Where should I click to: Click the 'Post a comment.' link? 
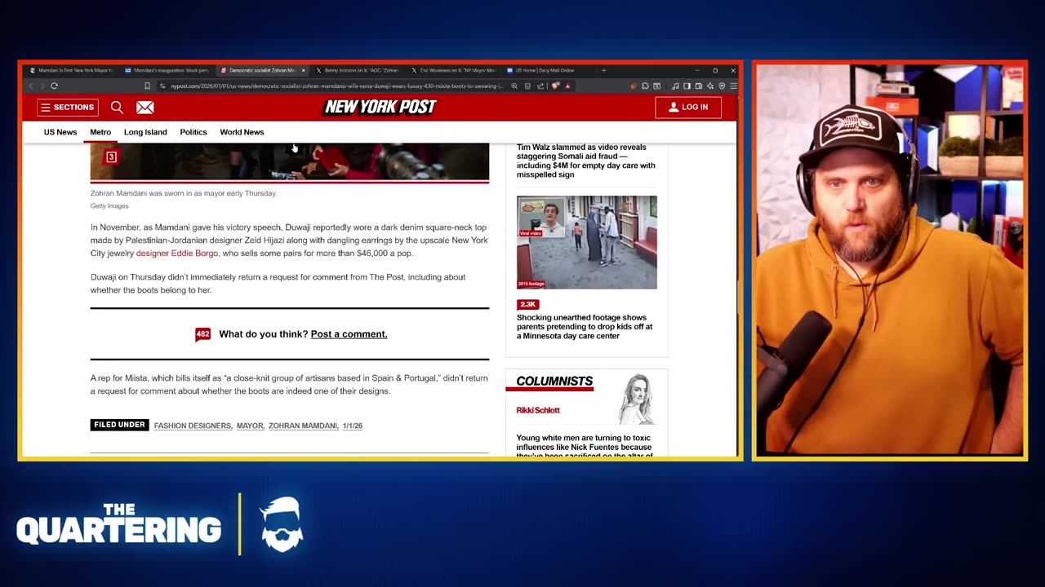coord(349,334)
